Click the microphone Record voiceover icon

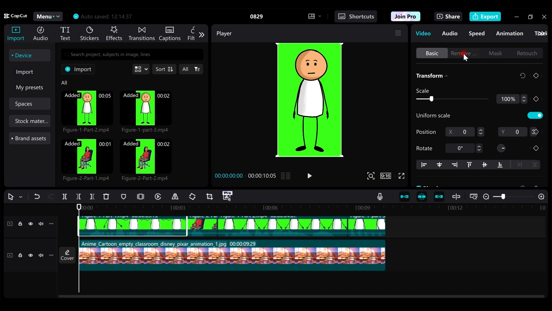pyautogui.click(x=380, y=197)
